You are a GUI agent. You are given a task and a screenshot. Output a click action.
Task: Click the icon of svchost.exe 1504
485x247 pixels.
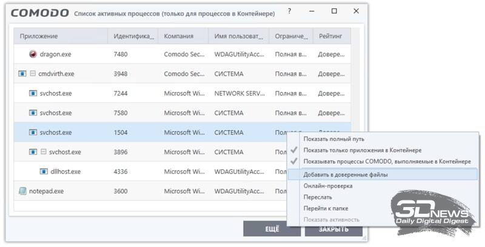[33, 133]
